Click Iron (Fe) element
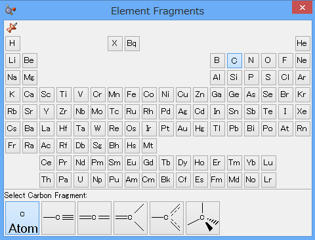 click(132, 94)
